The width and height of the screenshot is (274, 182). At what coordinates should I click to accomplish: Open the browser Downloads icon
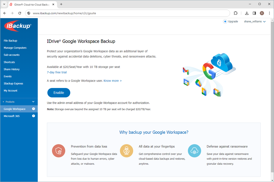247,13
